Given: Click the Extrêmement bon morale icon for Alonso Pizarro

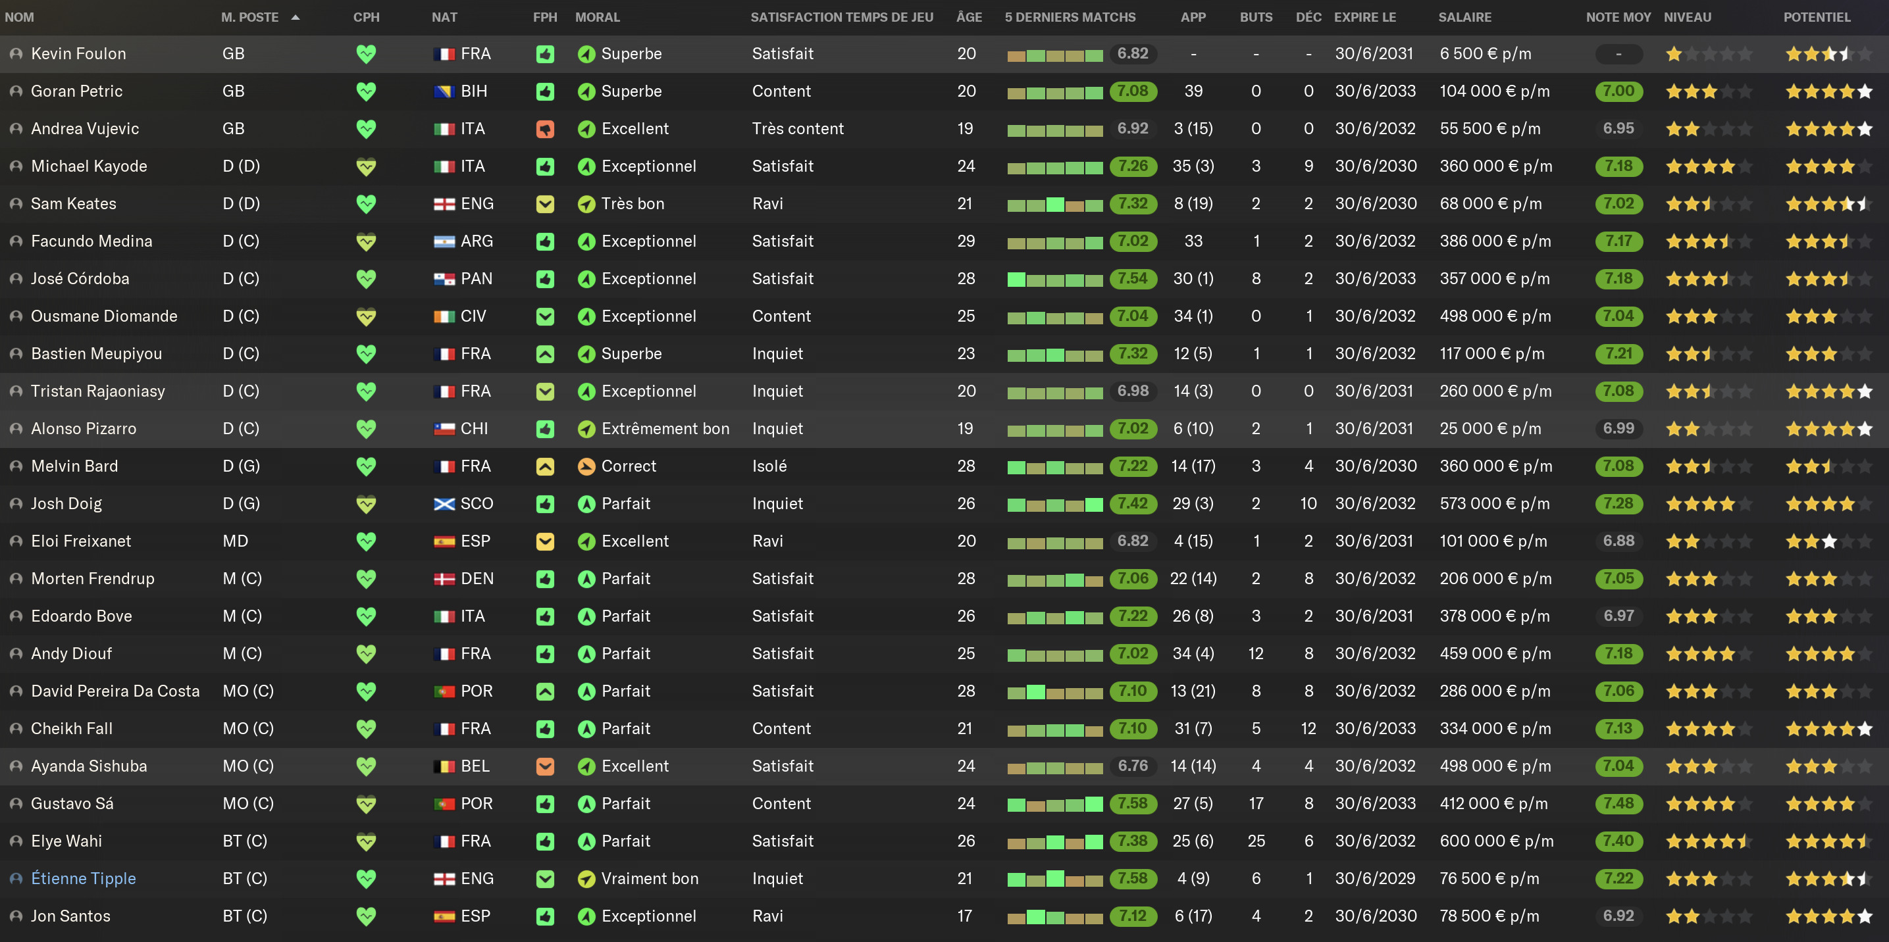Looking at the screenshot, I should click(586, 429).
